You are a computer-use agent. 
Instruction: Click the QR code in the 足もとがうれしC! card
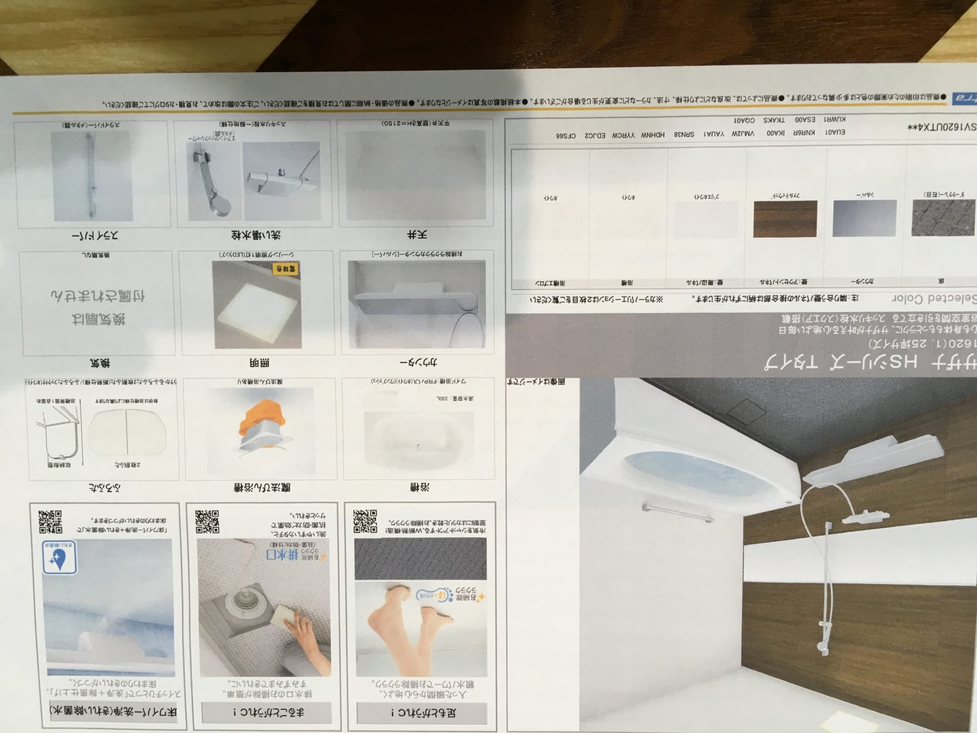tap(365, 521)
